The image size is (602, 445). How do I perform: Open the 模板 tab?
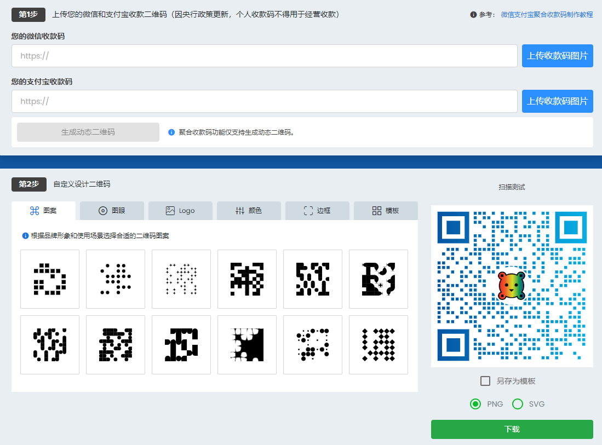(x=386, y=211)
